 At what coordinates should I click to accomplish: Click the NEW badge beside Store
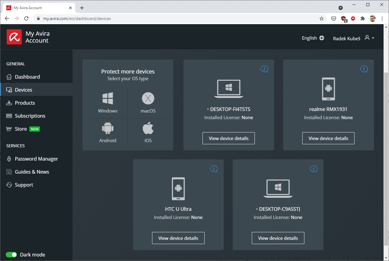click(x=34, y=129)
